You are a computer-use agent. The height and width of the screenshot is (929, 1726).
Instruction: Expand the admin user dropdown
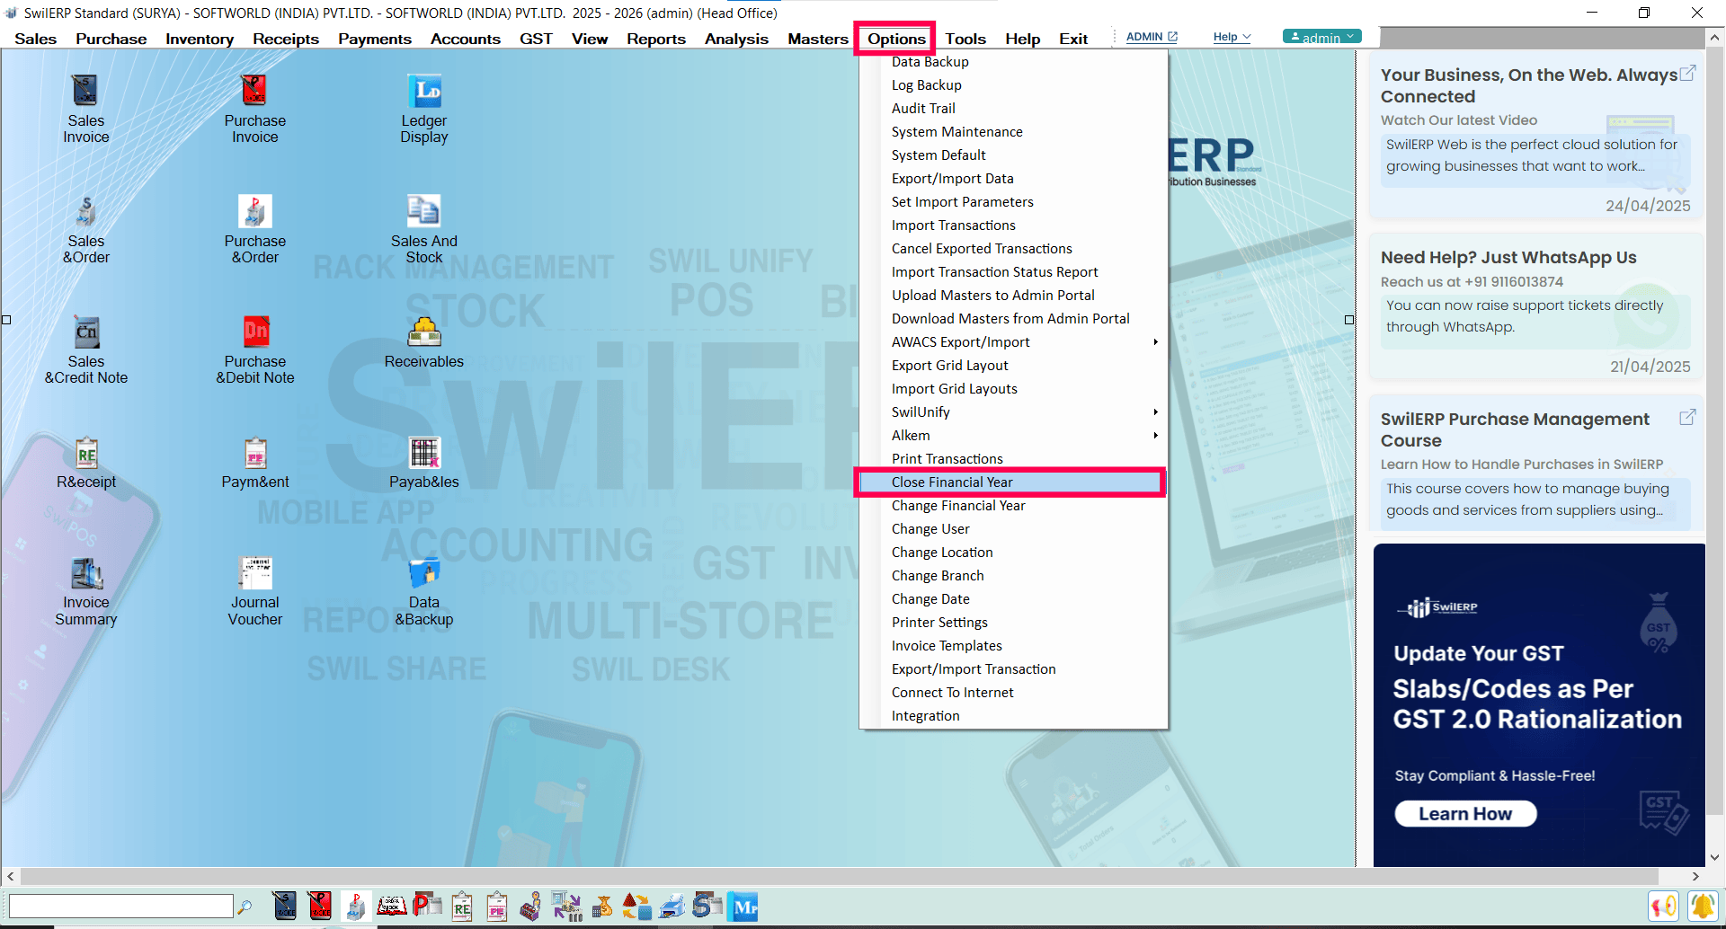click(1321, 37)
